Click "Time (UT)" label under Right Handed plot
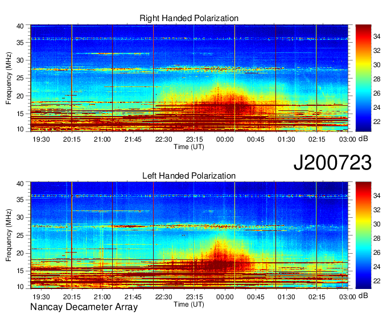Screen dimensions: 387x314 189,147
